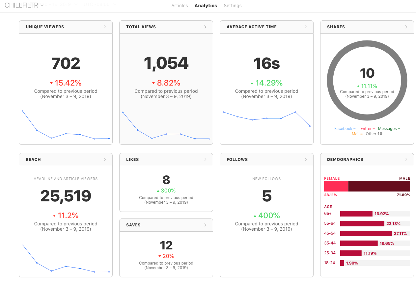Click the TOTAL VIEWS card title

click(x=141, y=27)
